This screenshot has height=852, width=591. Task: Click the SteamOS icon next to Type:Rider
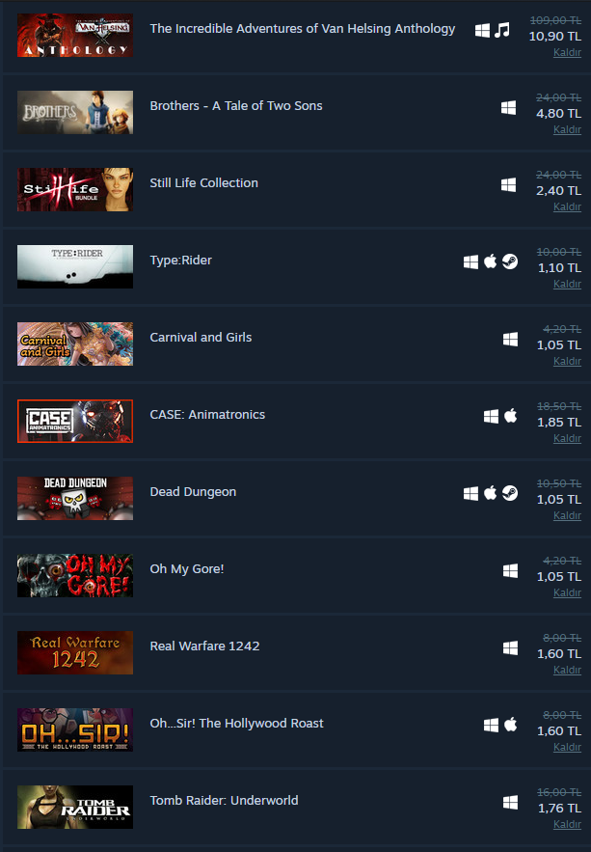coord(510,261)
